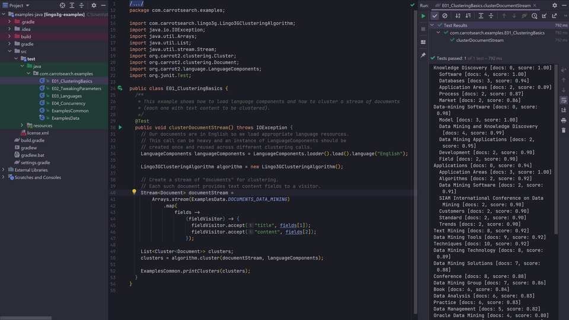Toggle Show Passed tests checkmark button
The image size is (569, 320).
coord(434,16)
